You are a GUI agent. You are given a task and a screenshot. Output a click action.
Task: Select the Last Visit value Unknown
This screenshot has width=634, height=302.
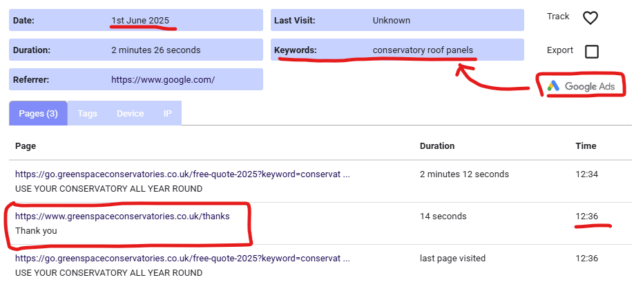(x=392, y=21)
